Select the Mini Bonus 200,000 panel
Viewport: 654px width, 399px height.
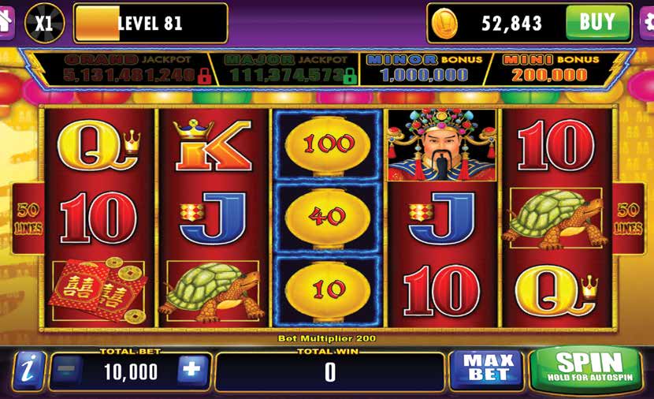pos(551,69)
